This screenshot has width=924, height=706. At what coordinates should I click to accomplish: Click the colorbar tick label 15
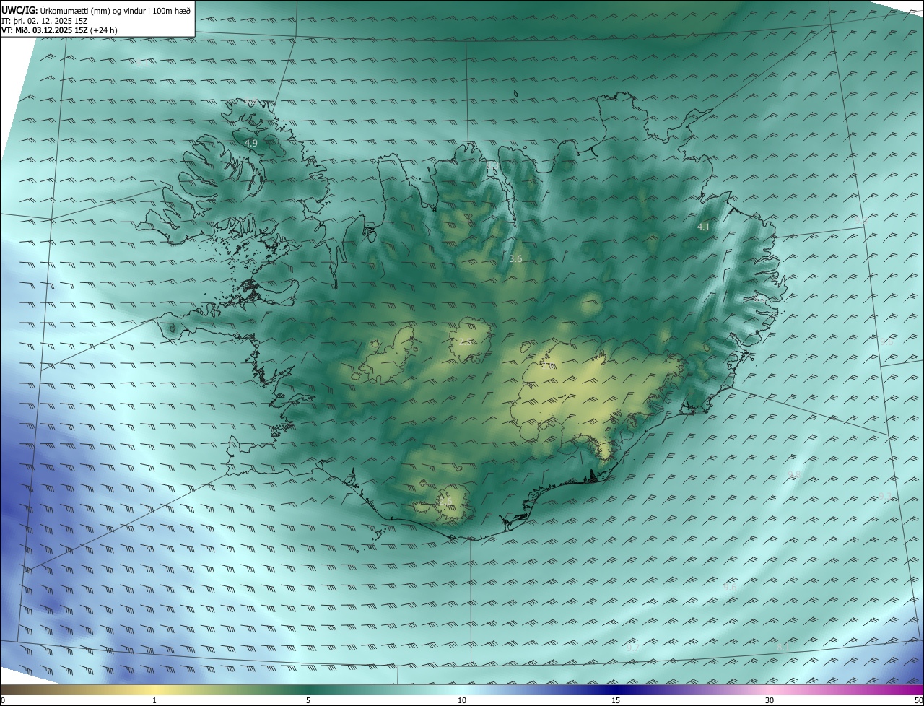pyautogui.click(x=616, y=700)
